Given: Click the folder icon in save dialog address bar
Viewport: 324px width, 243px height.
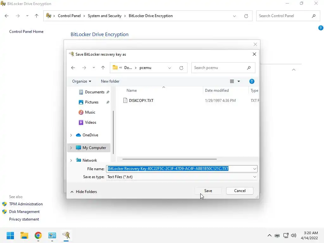Looking at the screenshot, I should pos(115,68).
